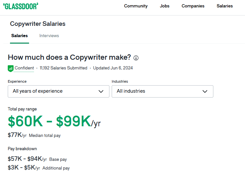Expand the All industries dropdown
The width and height of the screenshot is (245, 176).
(x=162, y=91)
